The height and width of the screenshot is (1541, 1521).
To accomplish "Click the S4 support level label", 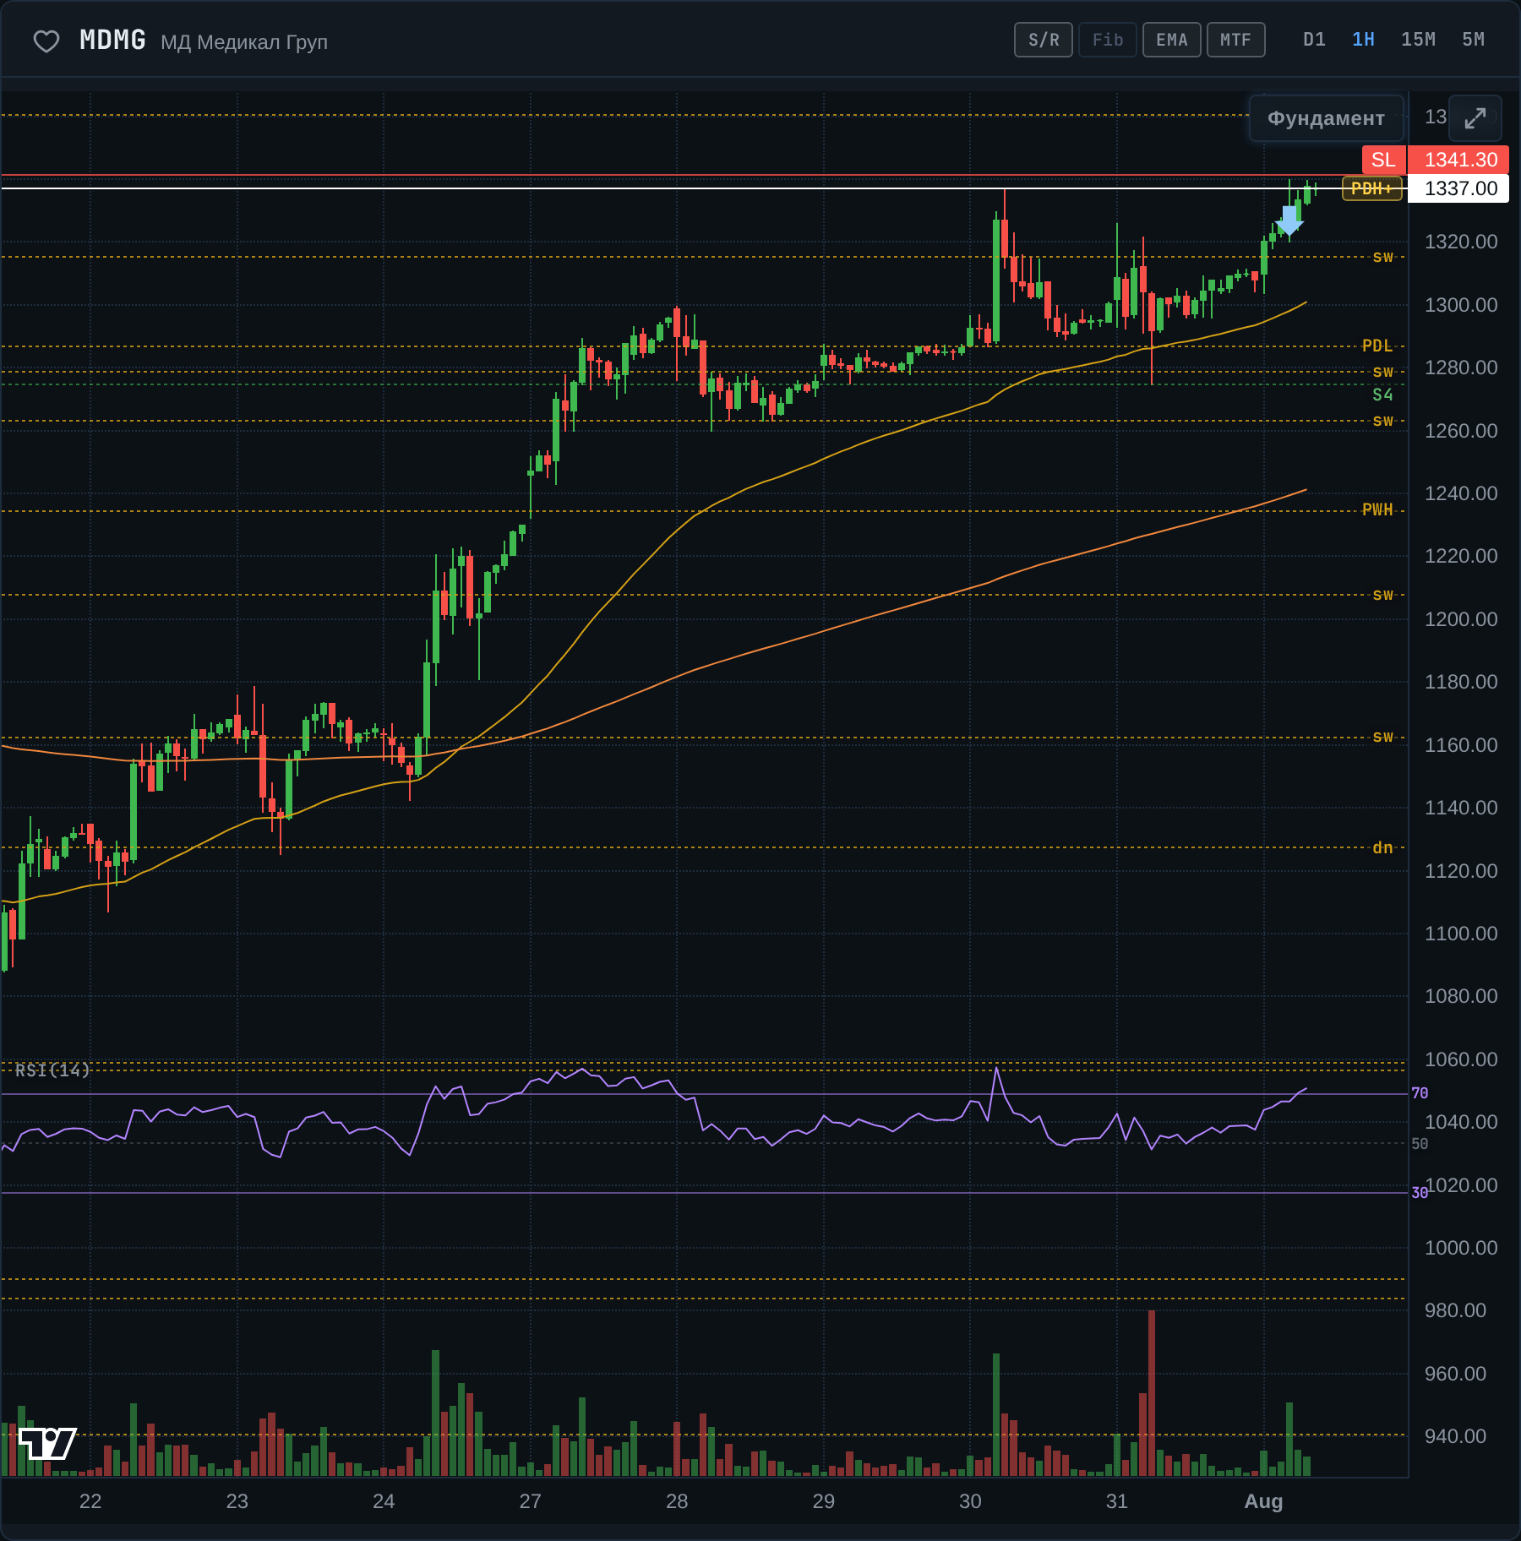I will [x=1382, y=395].
